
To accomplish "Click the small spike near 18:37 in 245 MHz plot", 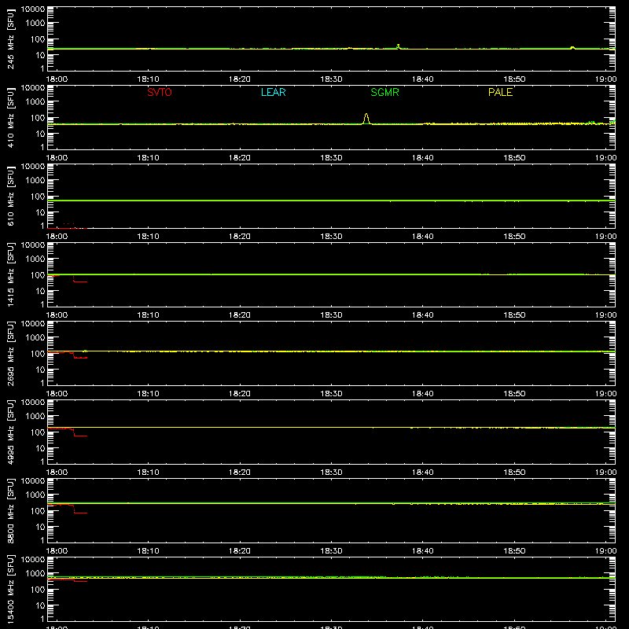I will pyautogui.click(x=398, y=46).
